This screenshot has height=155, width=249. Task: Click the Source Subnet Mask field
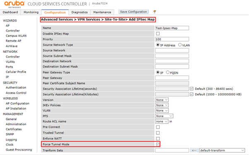click(172, 56)
